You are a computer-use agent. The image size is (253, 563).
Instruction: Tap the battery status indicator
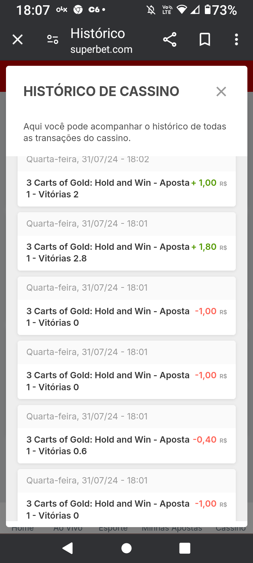pyautogui.click(x=221, y=10)
